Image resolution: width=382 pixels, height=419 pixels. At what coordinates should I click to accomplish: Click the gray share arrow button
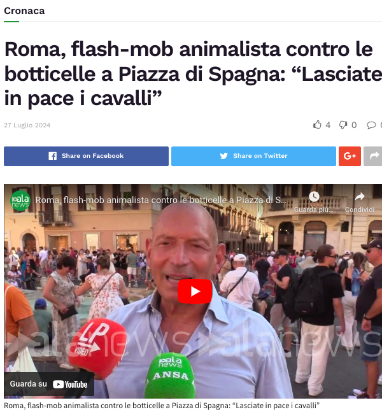coord(373,156)
